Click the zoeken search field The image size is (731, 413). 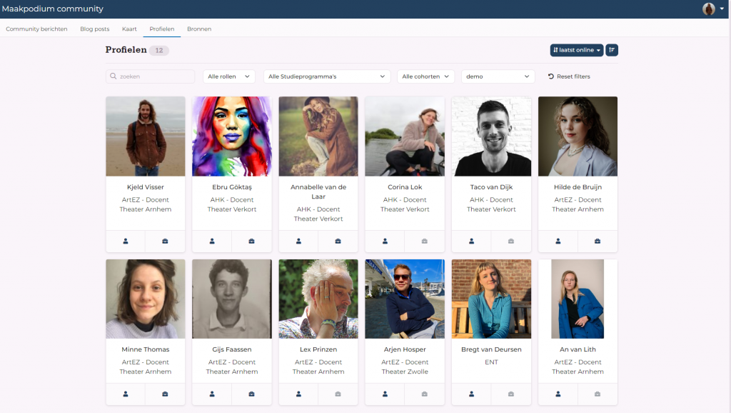[x=151, y=76]
